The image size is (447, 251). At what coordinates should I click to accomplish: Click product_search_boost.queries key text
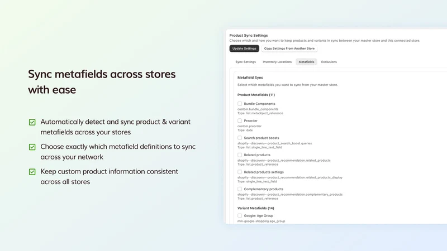point(274,143)
